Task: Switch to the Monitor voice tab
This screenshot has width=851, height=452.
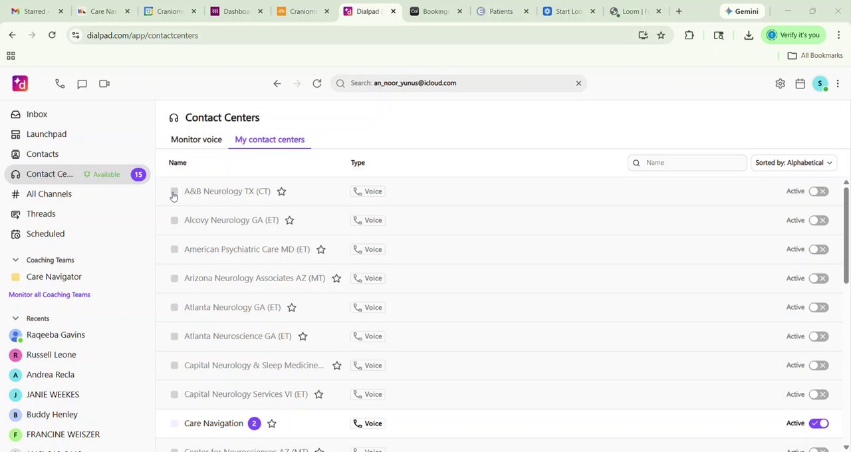Action: coord(196,140)
